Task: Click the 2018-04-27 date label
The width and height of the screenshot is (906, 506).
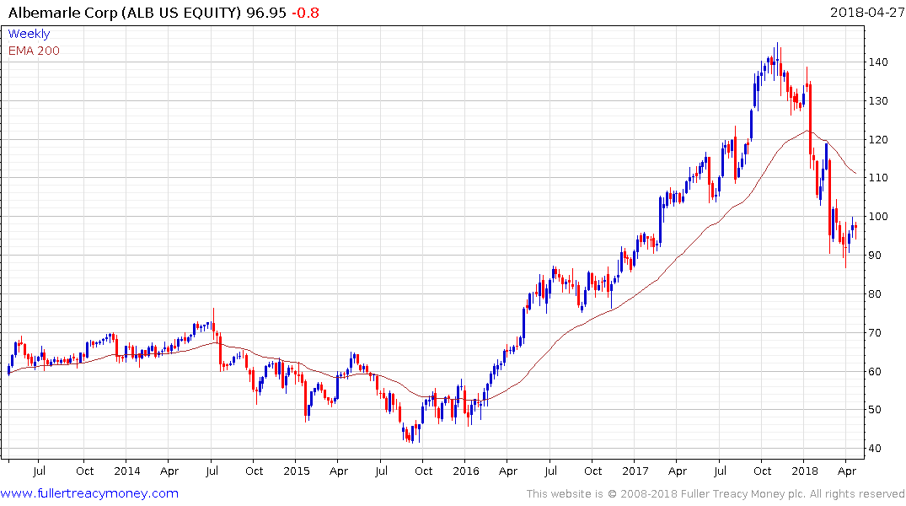Action: 866,12
